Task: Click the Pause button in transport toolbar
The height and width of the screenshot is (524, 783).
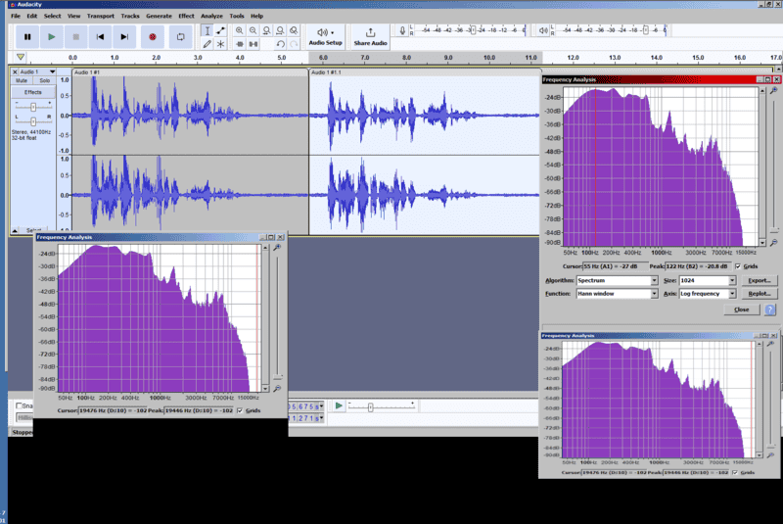Action: click(x=27, y=36)
